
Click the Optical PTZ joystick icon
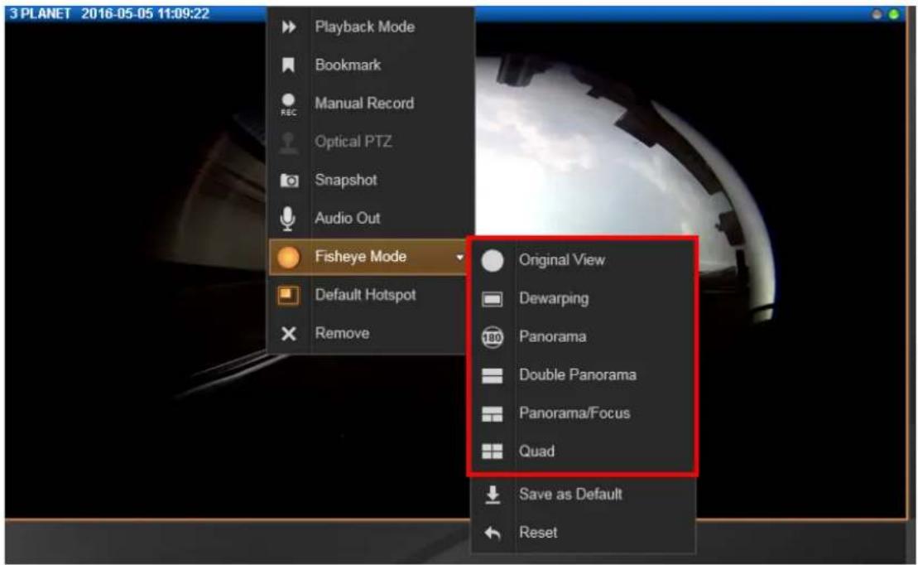[288, 142]
